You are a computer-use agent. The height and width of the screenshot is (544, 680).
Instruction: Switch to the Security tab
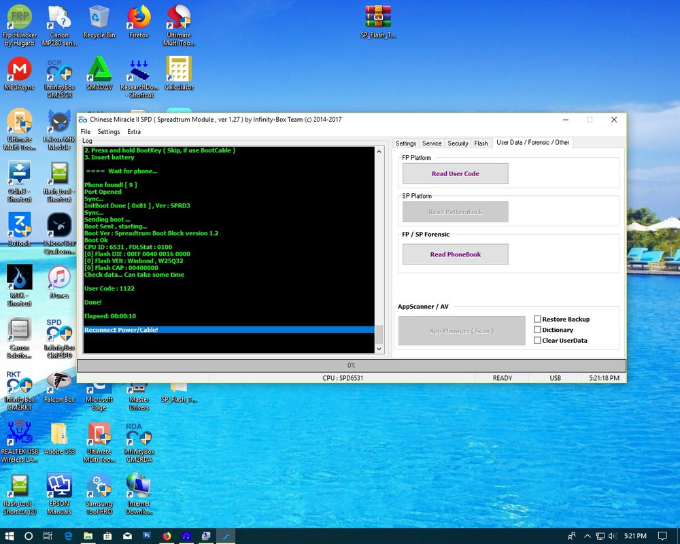[458, 143]
